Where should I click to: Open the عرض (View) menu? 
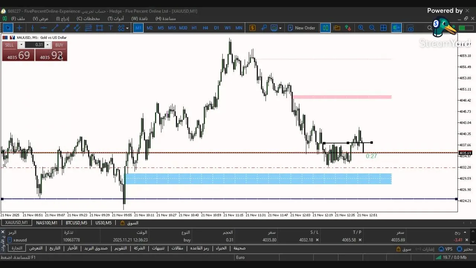[41, 18]
